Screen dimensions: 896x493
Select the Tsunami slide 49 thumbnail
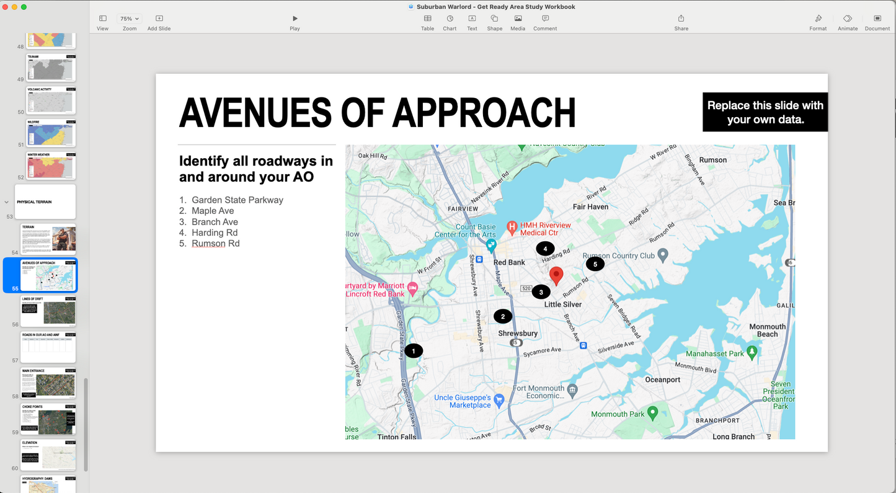point(51,68)
